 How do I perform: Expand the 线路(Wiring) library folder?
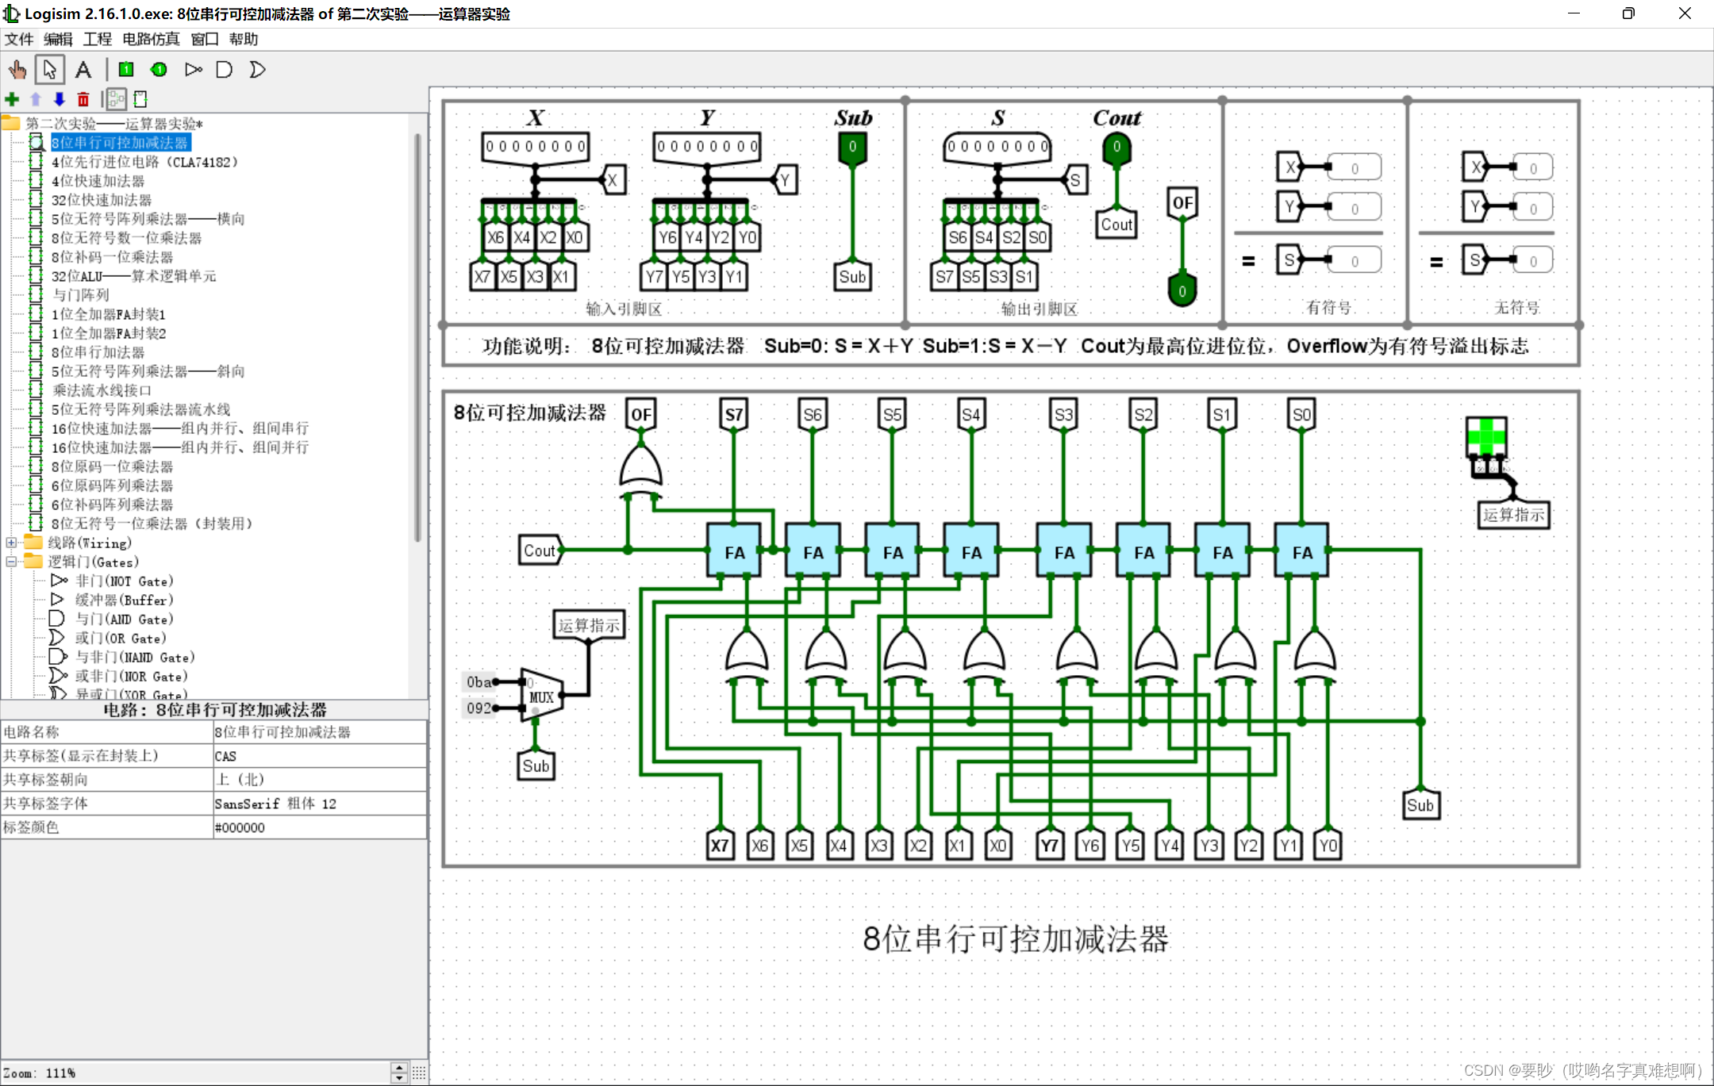click(11, 543)
